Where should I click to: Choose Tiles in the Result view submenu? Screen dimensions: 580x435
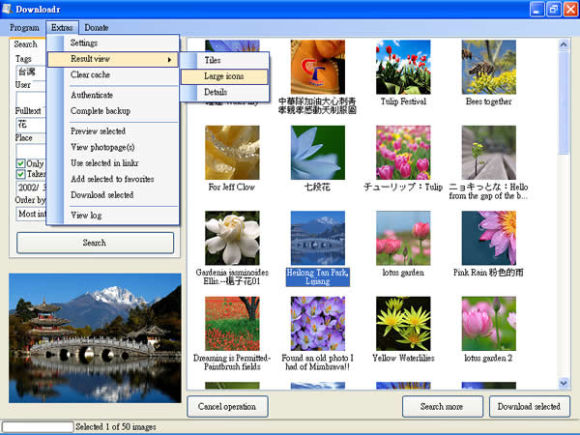coord(212,60)
